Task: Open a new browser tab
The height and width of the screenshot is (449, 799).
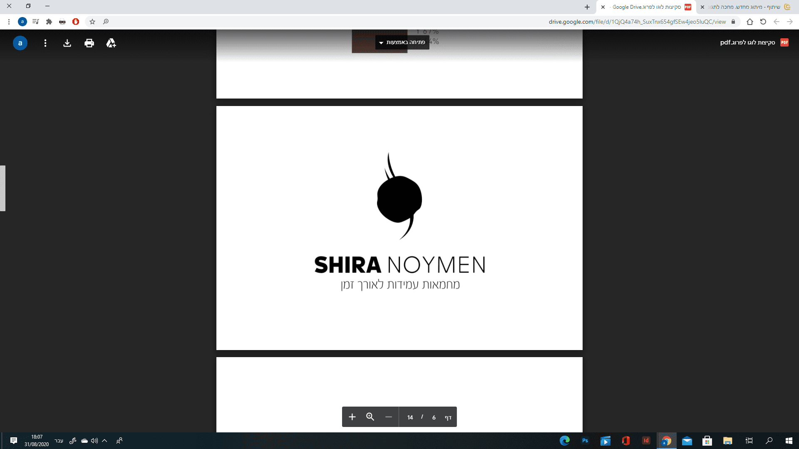Action: tap(587, 7)
